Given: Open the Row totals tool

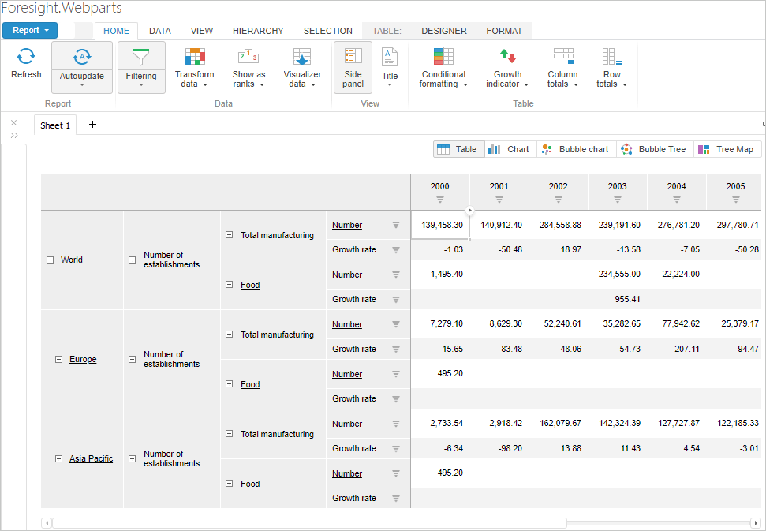Looking at the screenshot, I should click(611, 57).
